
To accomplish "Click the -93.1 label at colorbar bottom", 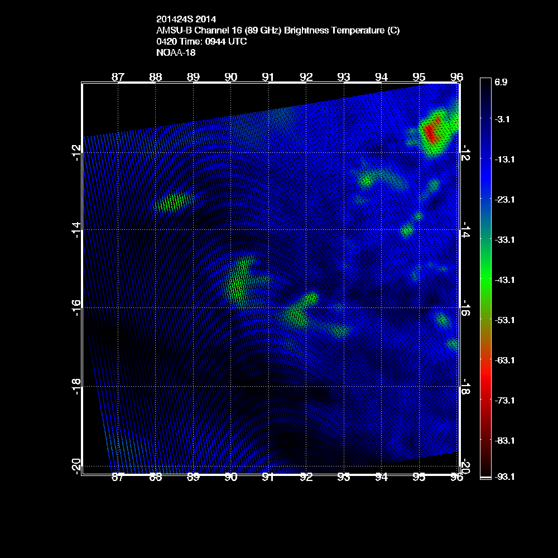I will click(x=504, y=477).
